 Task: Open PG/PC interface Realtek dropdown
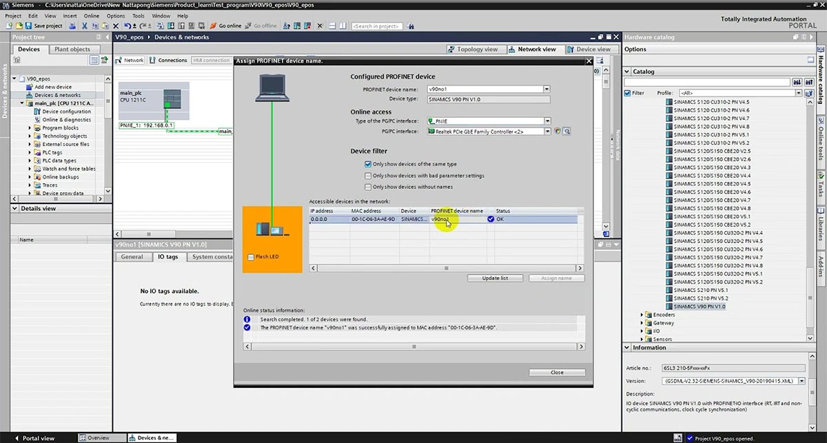point(547,131)
